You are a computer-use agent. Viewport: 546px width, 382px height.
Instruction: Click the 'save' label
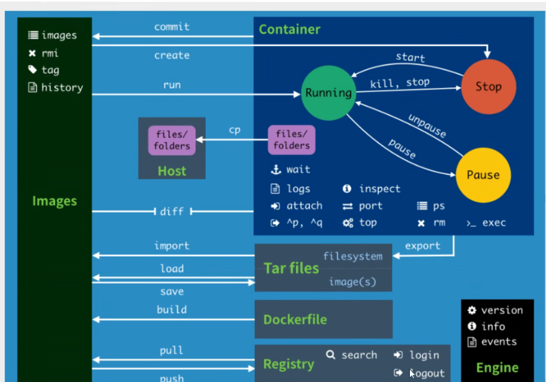click(172, 292)
